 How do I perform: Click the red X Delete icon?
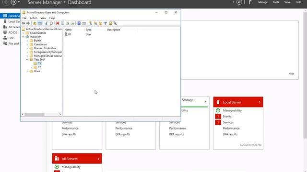click(58, 23)
